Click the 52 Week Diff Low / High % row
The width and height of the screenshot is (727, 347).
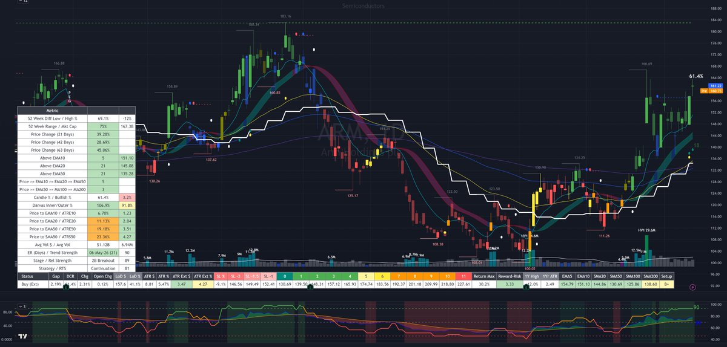pos(77,118)
